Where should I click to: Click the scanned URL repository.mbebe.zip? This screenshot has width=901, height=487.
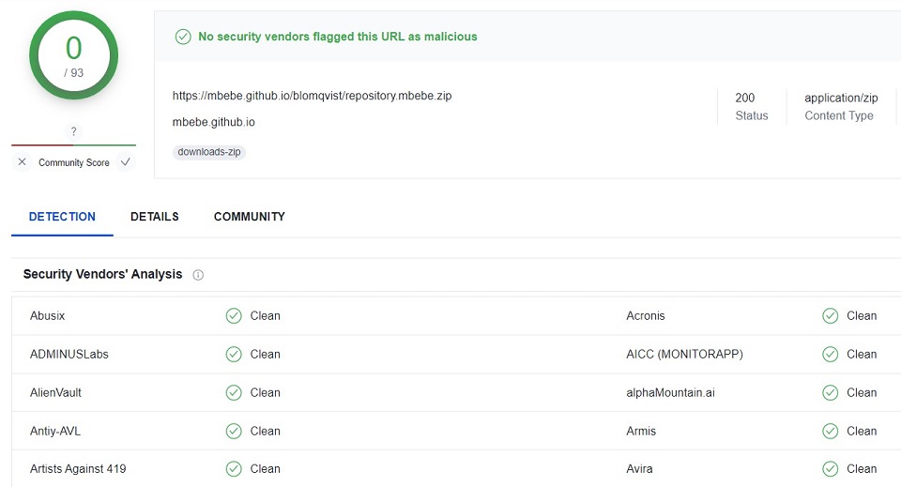312,96
